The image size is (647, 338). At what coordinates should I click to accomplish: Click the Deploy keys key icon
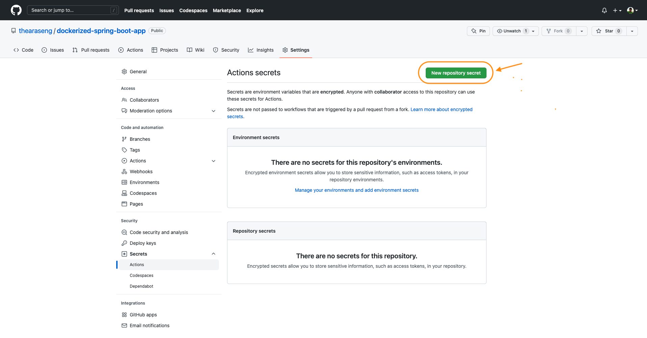(x=124, y=243)
